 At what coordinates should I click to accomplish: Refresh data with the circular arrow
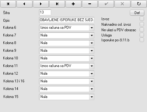[139, 4]
